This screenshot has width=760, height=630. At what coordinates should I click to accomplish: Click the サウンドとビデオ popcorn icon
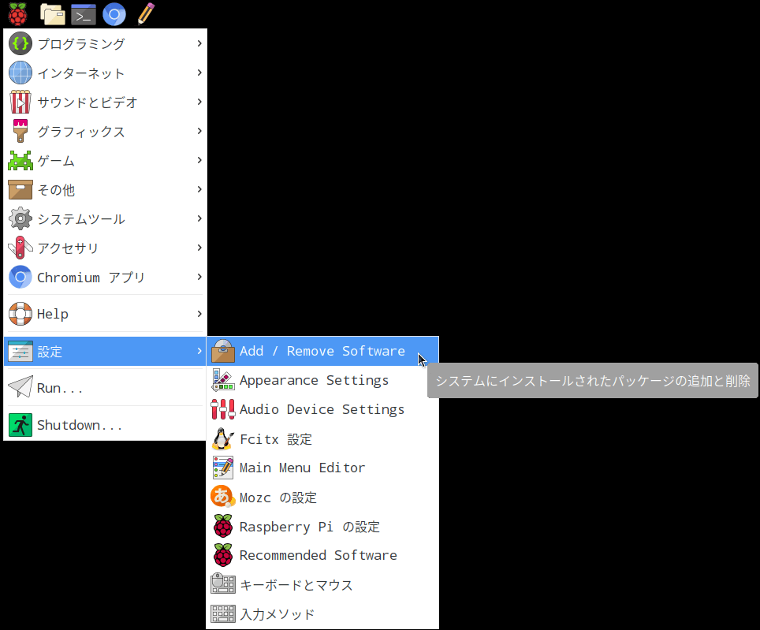(20, 102)
